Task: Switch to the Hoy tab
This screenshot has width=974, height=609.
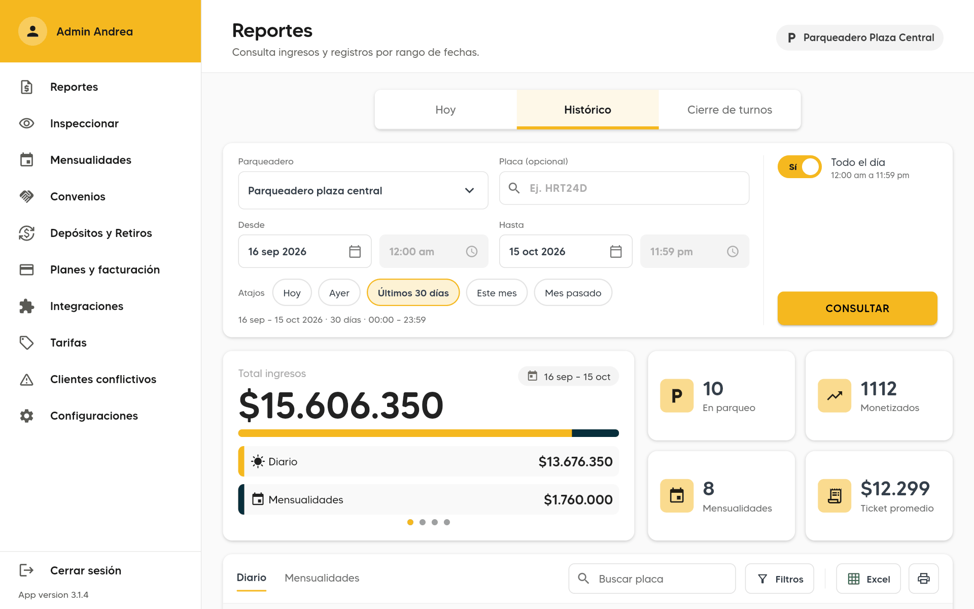Action: (x=445, y=110)
